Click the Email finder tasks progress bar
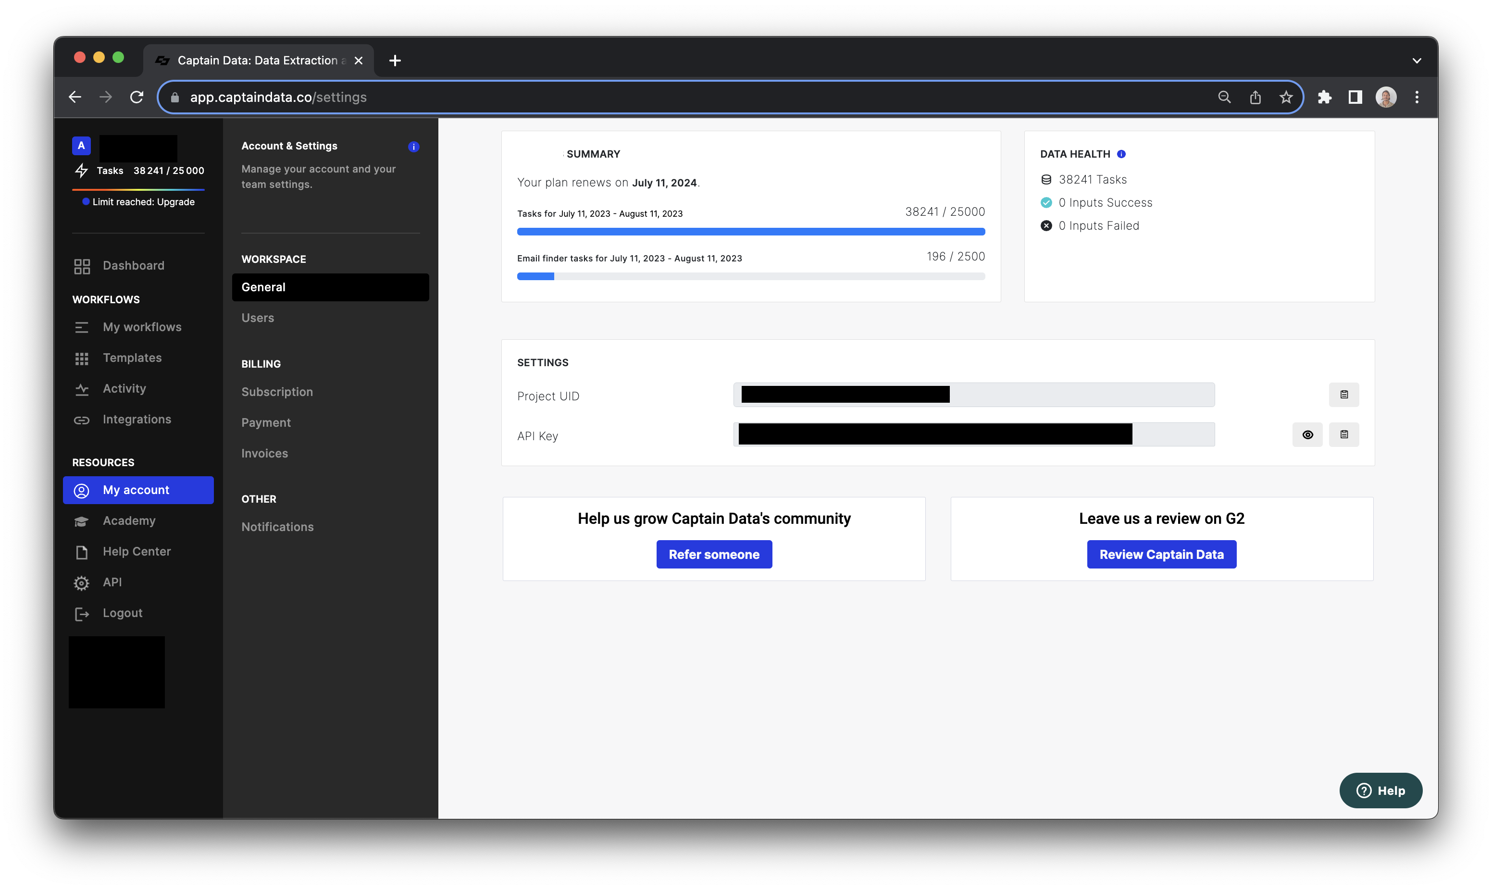The image size is (1492, 890). [x=751, y=276]
